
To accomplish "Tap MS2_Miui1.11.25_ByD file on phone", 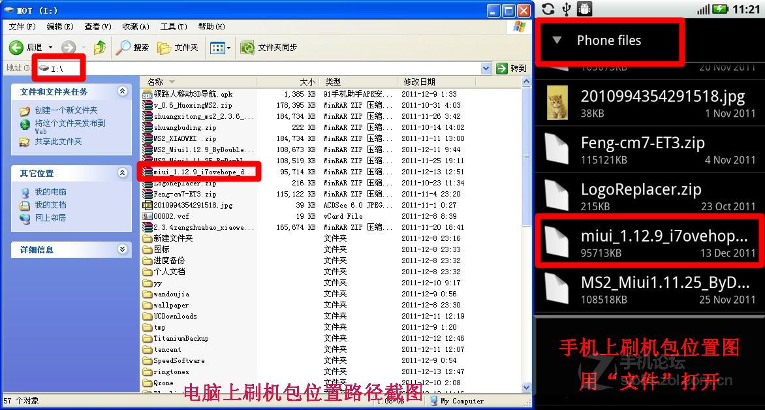I will click(650, 289).
